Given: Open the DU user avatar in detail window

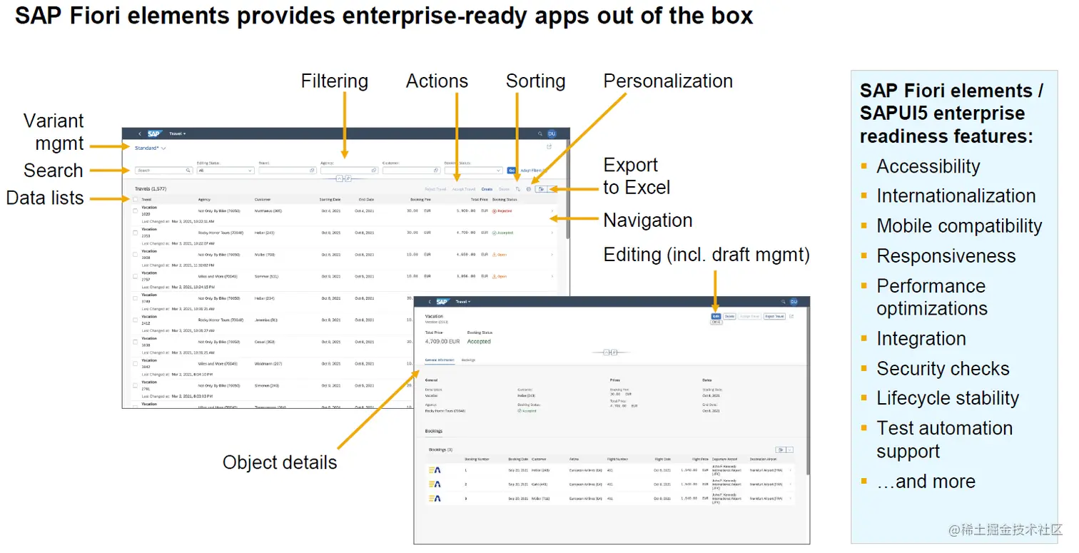Looking at the screenshot, I should 794,302.
